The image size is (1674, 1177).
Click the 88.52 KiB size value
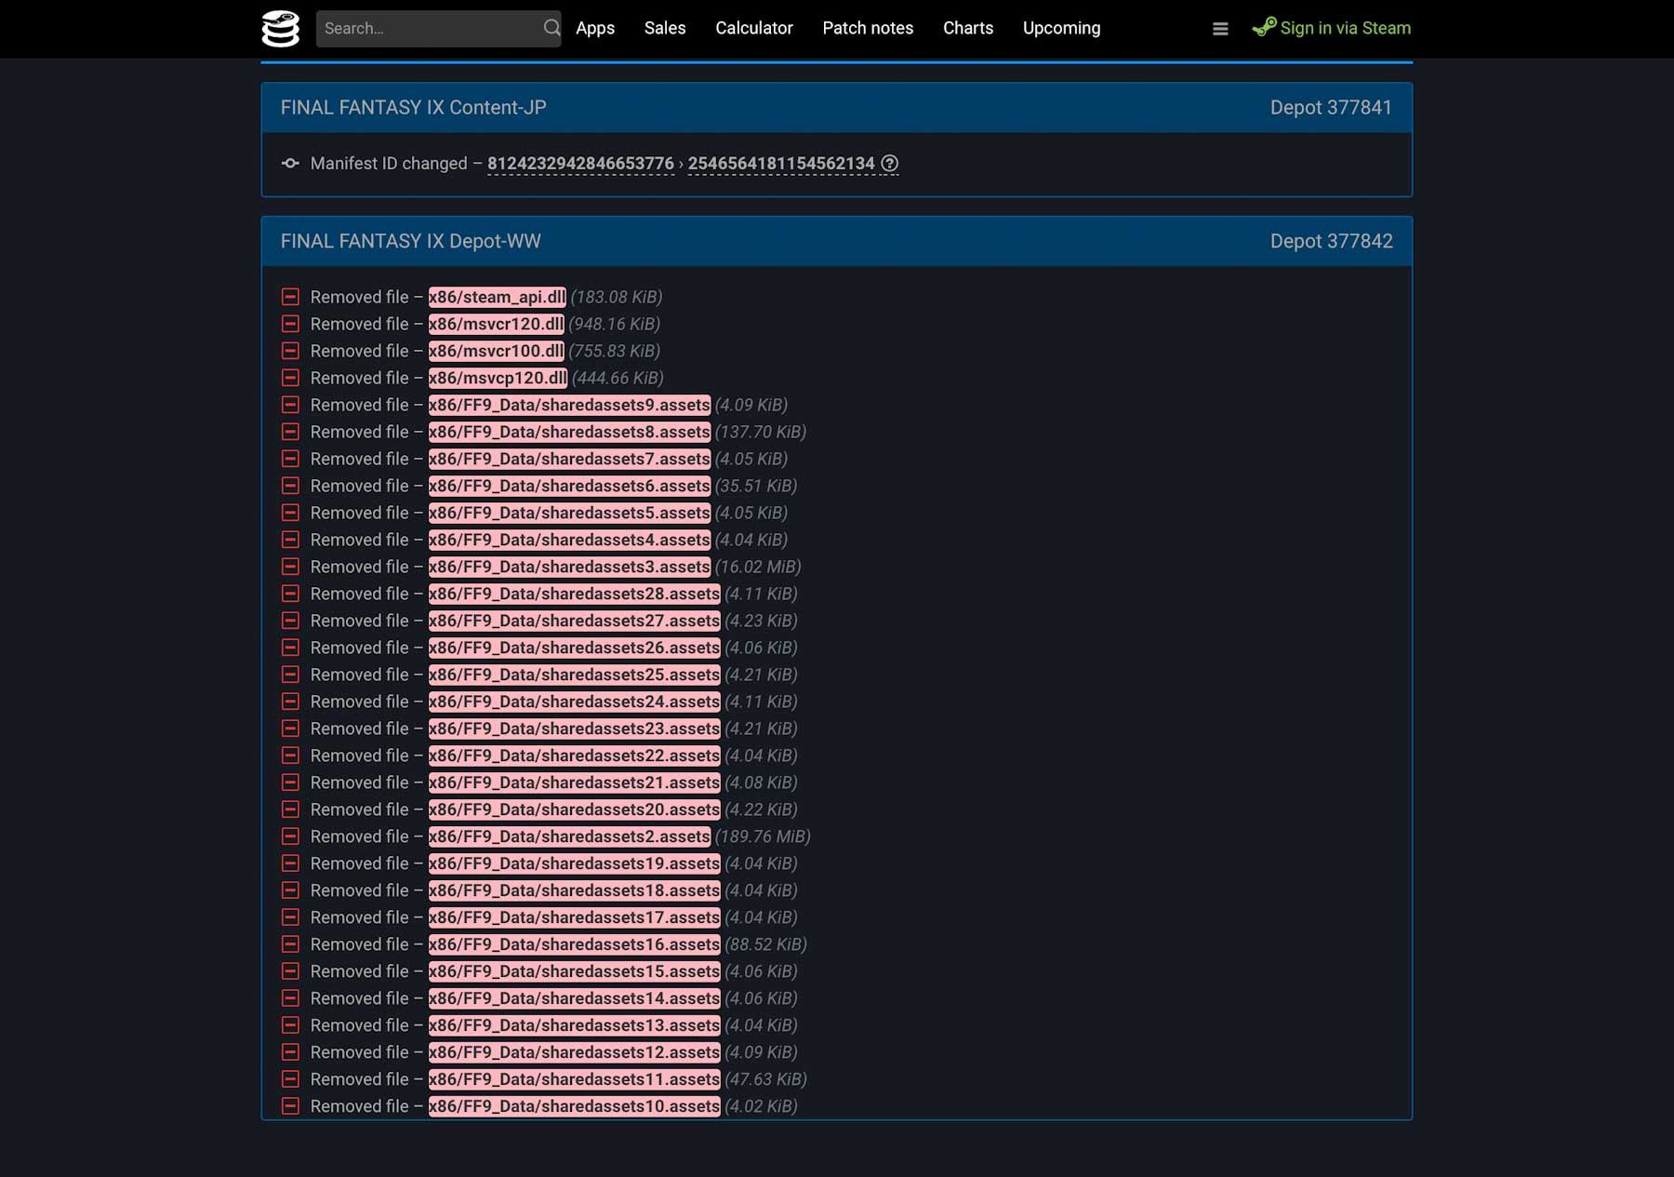coord(765,944)
